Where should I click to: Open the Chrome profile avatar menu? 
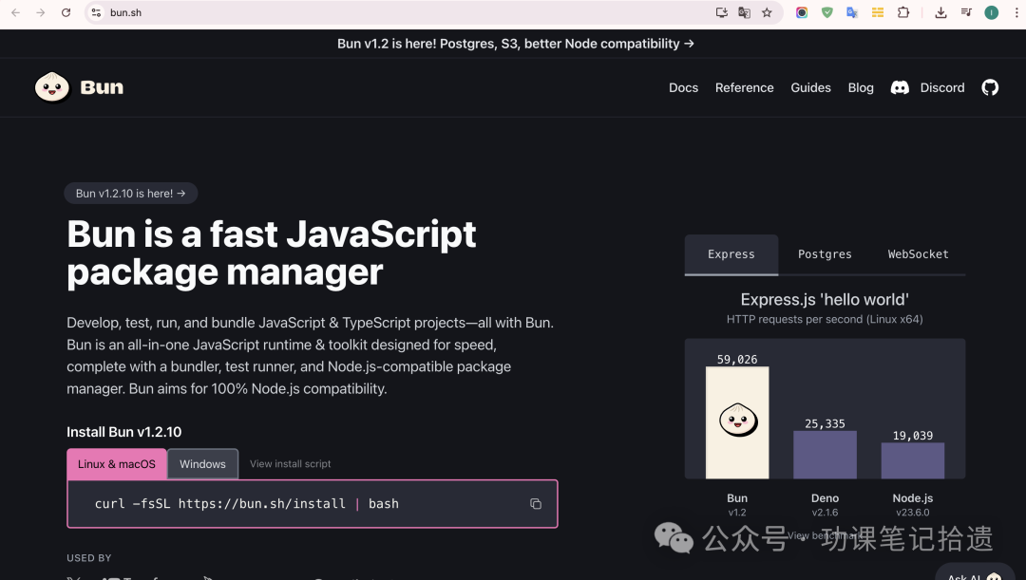(991, 12)
